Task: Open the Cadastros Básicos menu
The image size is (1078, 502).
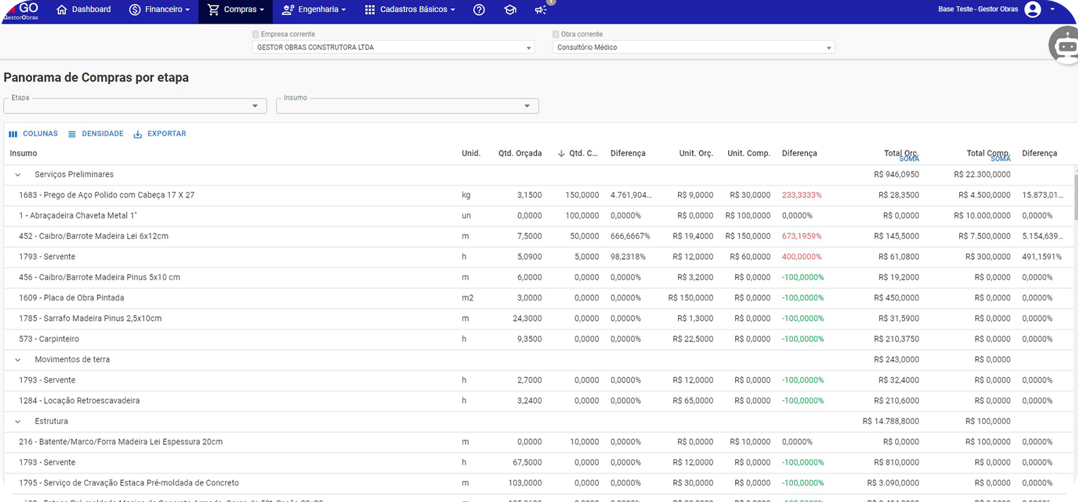Action: pos(409,10)
